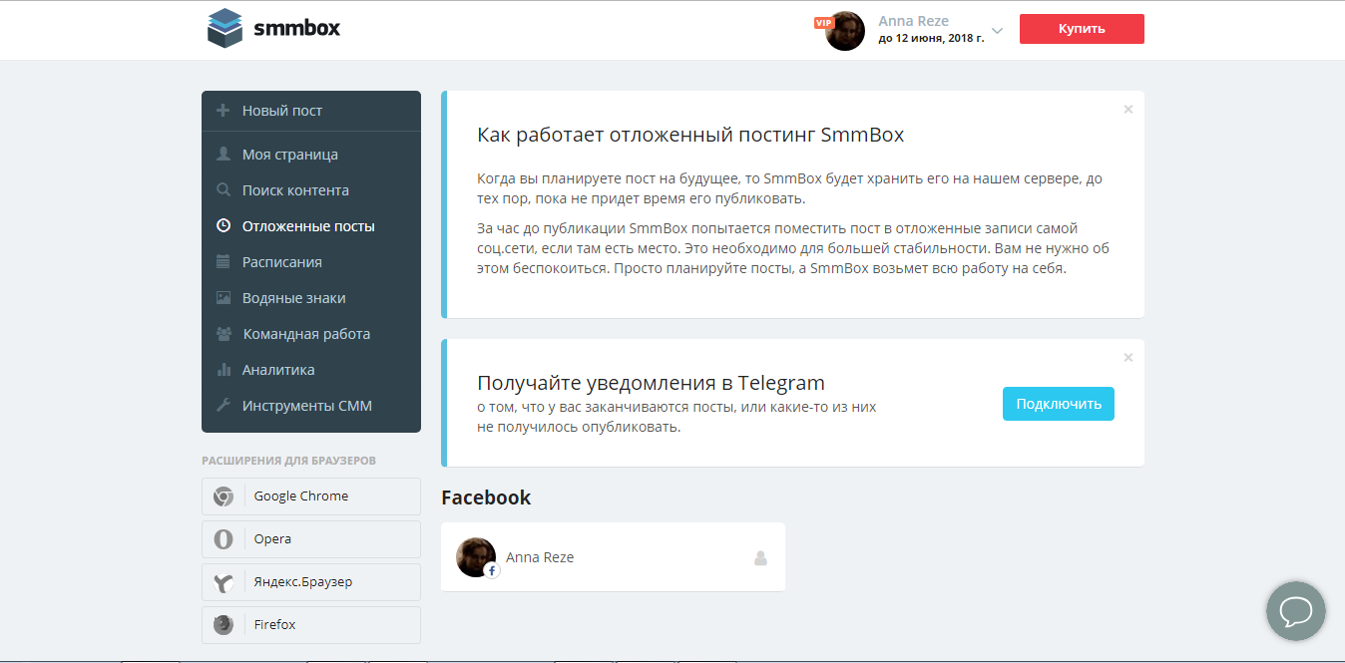Click Anna Reze avatar in Facebook card
1345x663 pixels.
(476, 557)
